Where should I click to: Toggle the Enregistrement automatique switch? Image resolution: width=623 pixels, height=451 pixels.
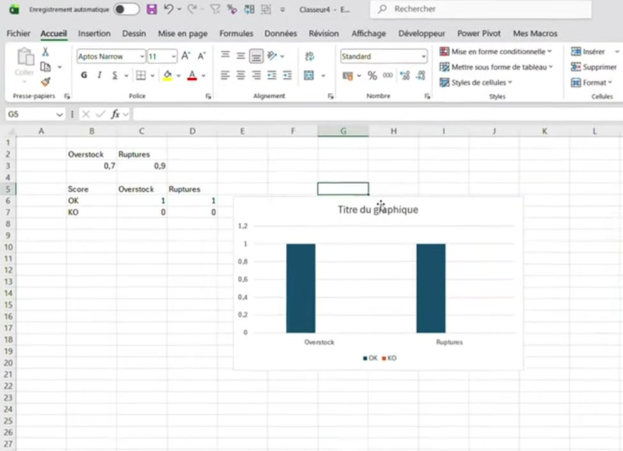(x=127, y=9)
